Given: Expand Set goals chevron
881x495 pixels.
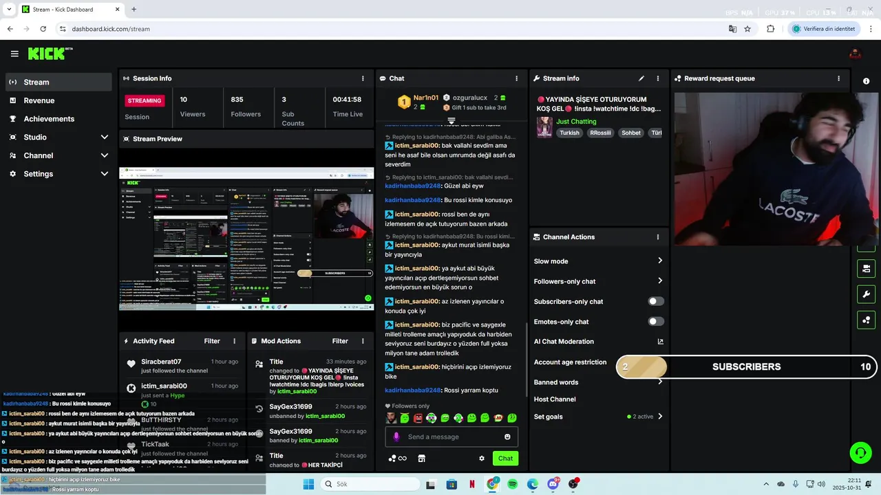Looking at the screenshot, I should click(659, 416).
